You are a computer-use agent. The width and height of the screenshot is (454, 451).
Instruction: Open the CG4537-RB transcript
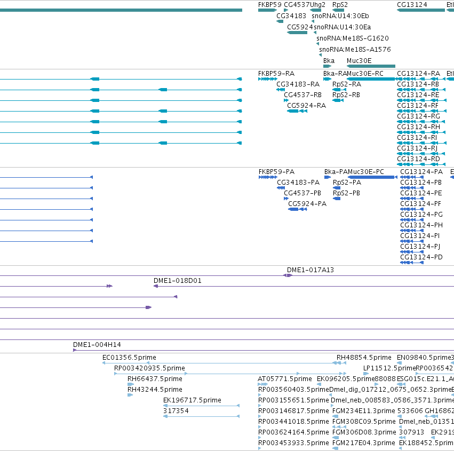pyautogui.click(x=286, y=100)
